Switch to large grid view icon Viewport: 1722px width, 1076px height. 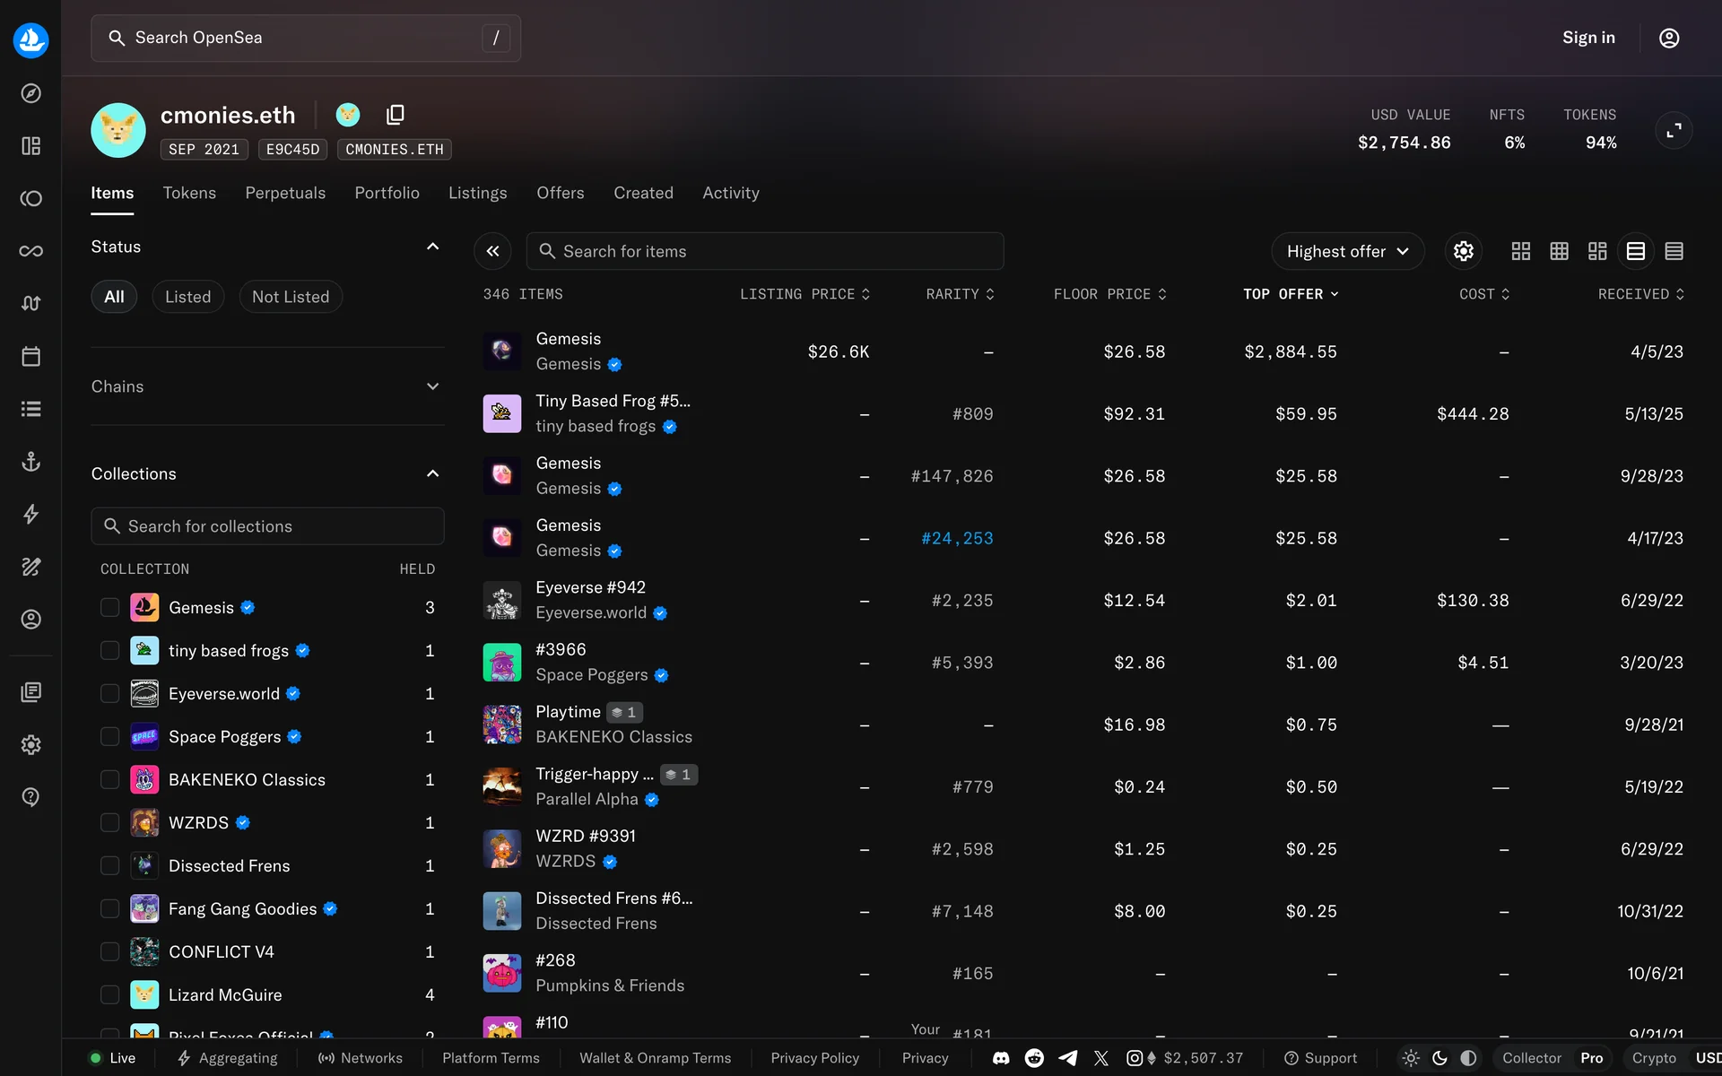[1521, 251]
